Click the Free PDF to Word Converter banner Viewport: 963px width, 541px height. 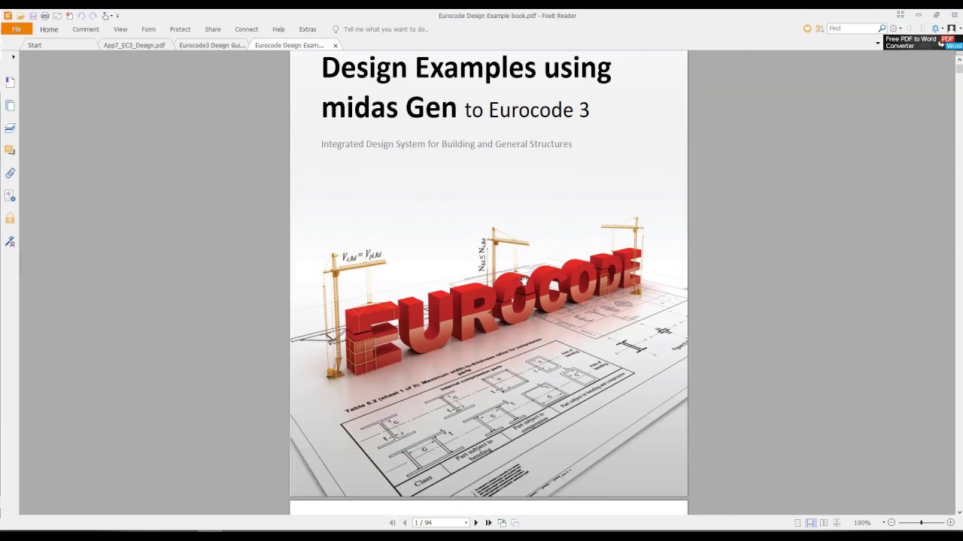coord(923,43)
